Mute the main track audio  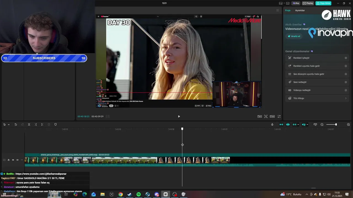[17, 160]
